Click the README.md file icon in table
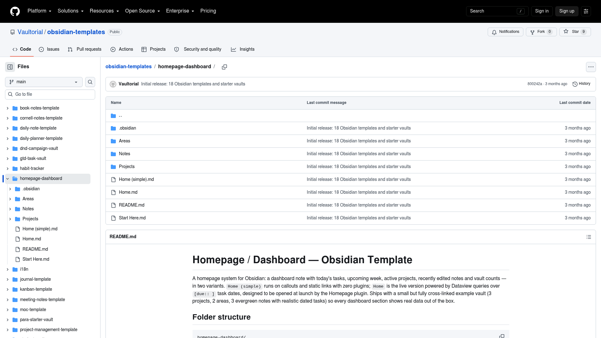Viewport: 601px width, 338px height. (x=113, y=205)
